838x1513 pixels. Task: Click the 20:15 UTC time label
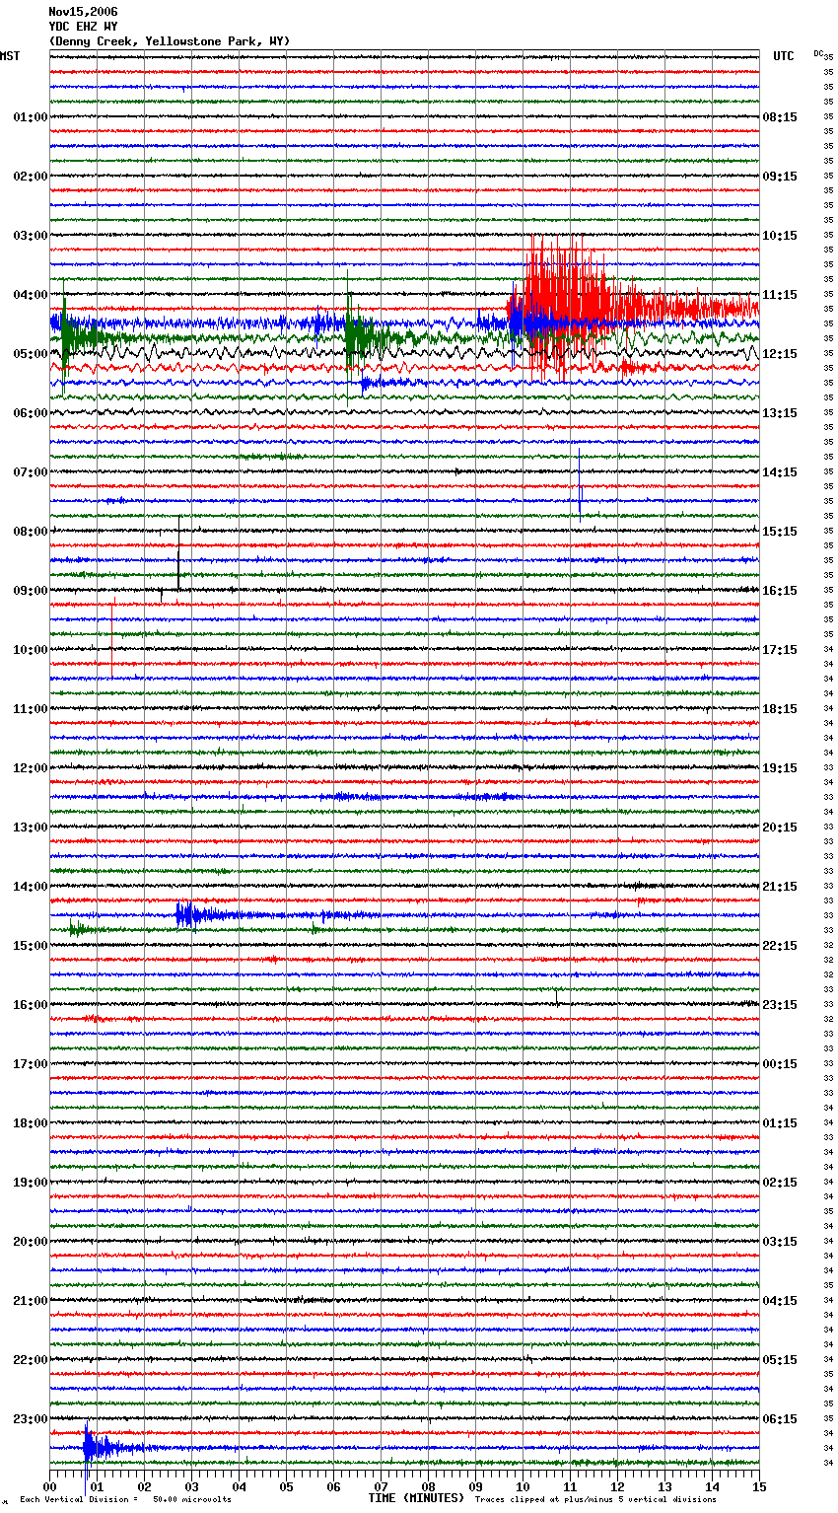pyautogui.click(x=780, y=828)
